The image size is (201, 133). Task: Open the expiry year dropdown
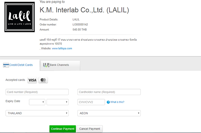point(58,102)
